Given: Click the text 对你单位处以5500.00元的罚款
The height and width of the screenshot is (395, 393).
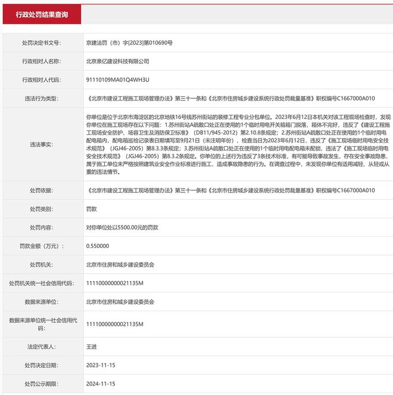Looking at the screenshot, I should 122,227.
